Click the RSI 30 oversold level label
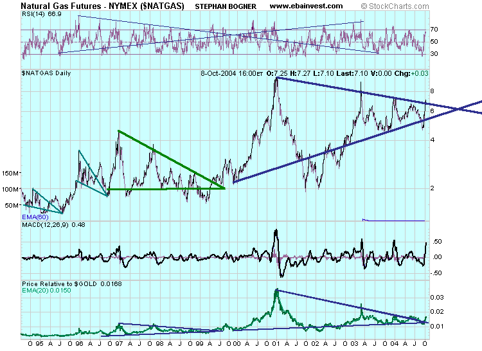 pos(434,54)
